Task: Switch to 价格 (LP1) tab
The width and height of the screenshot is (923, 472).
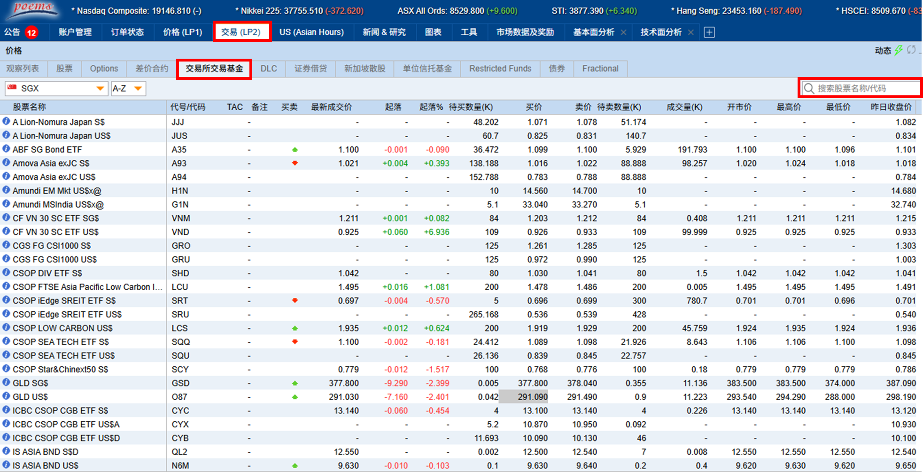Action: 182,32
